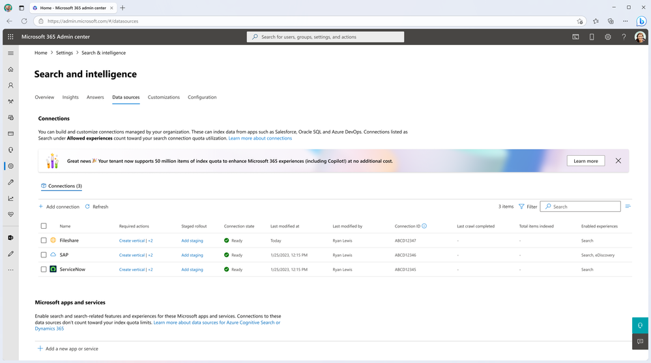
Task: Open Home in the left sidebar
Action: (11, 69)
